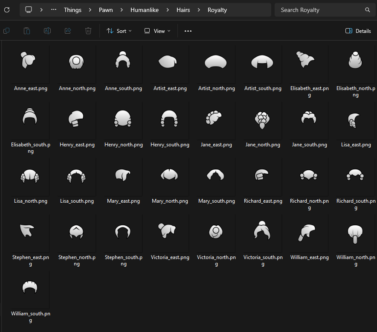Viewport: 377px width, 332px height.
Task: Select the William_east.png thumbnail
Action: click(x=307, y=233)
